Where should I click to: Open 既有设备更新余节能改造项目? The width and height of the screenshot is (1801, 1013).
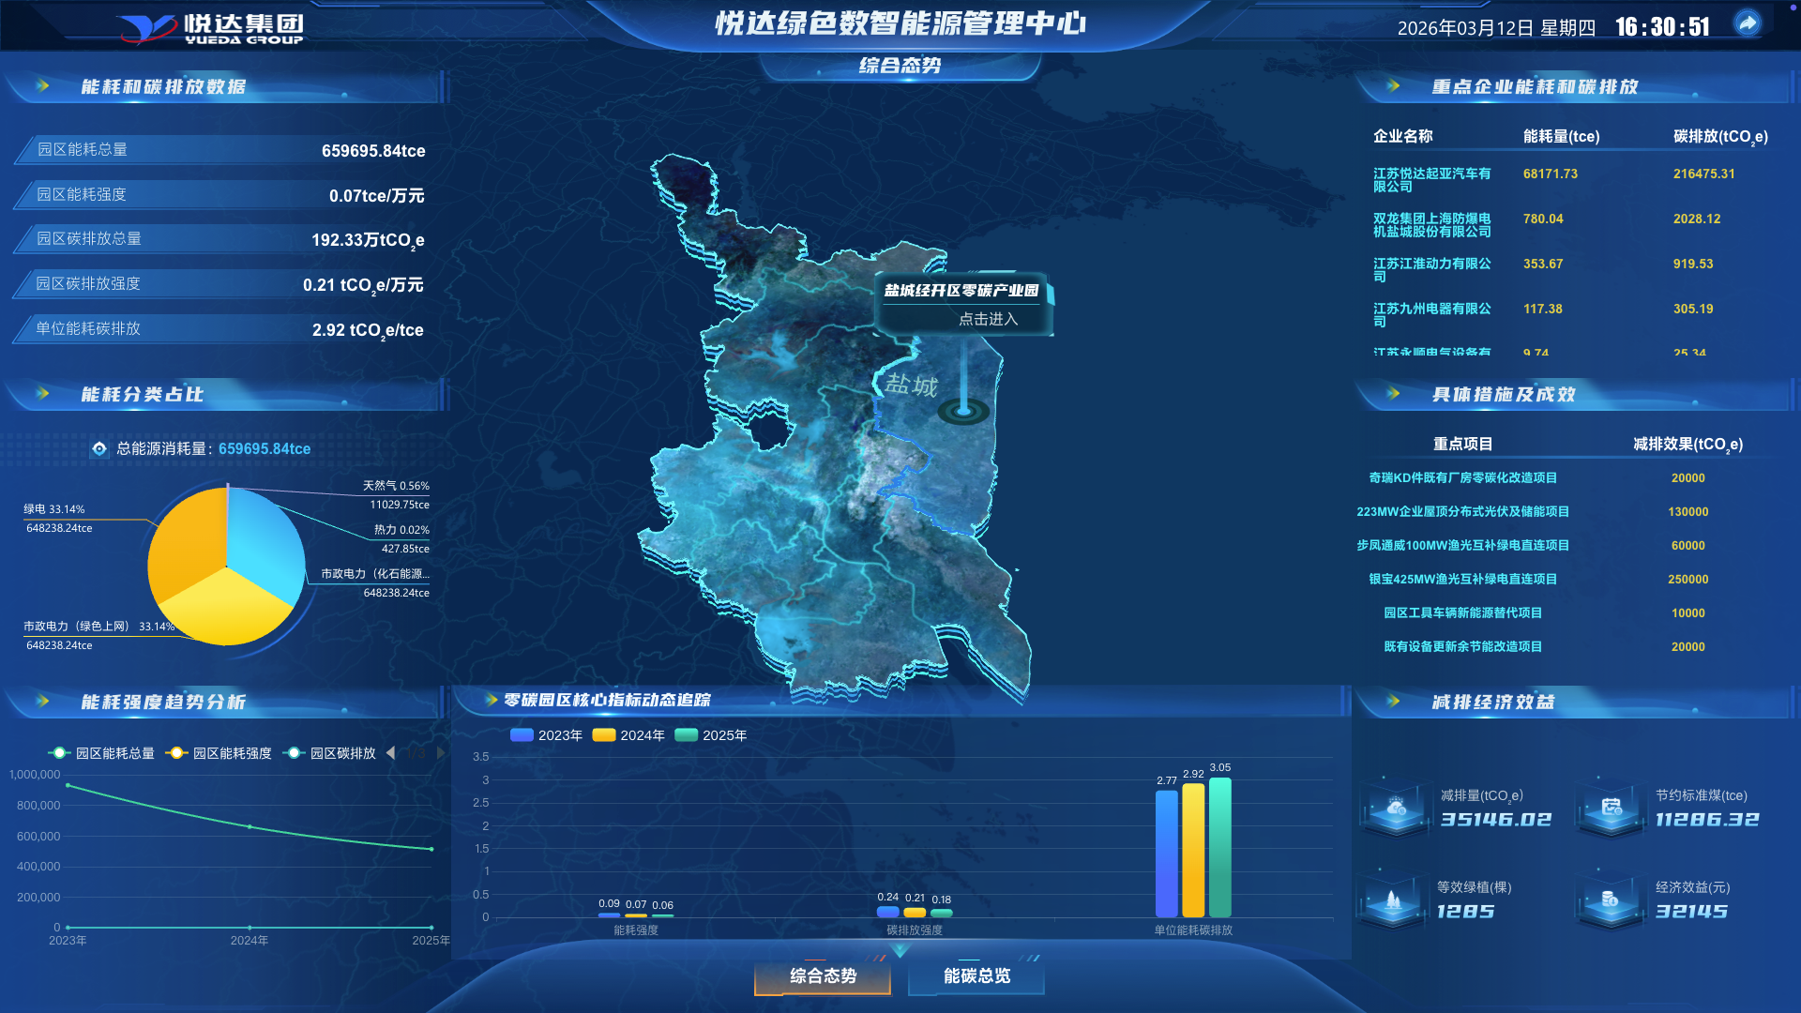1462,647
